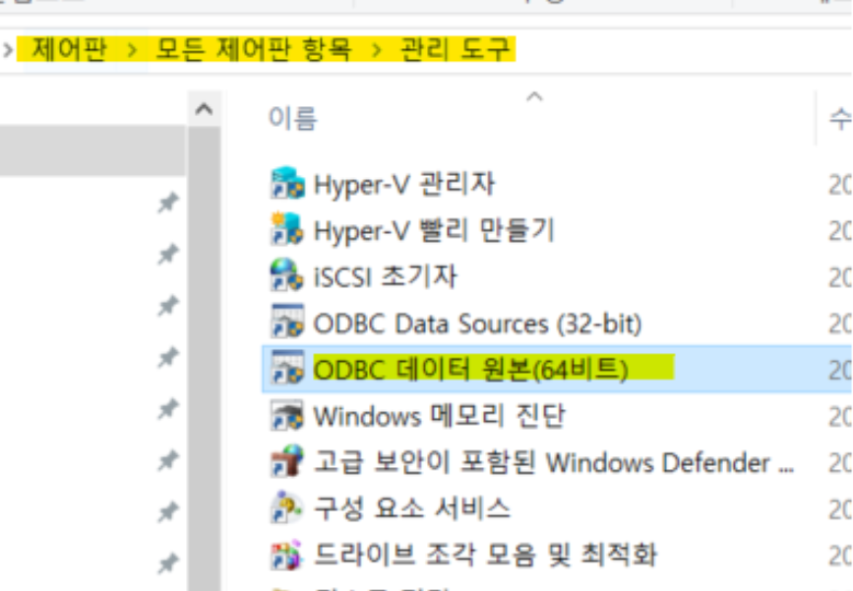The width and height of the screenshot is (853, 591).
Task: Click the navigation pane scrollbar track
Action: (x=204, y=359)
